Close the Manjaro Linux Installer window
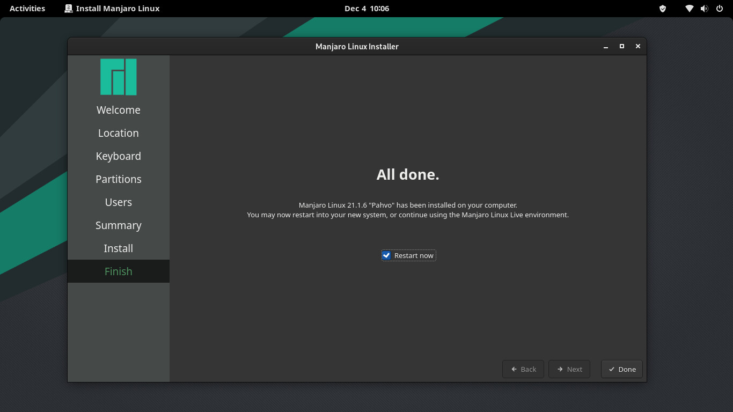Image resolution: width=733 pixels, height=412 pixels. pos(638,47)
